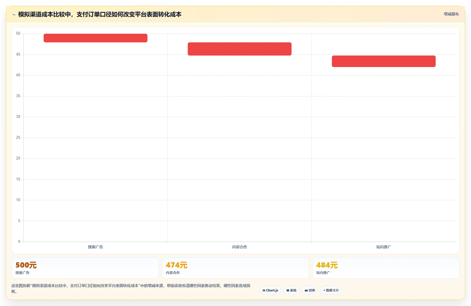
Task: Click the y-axis tick label 40
Action: (x=18, y=75)
